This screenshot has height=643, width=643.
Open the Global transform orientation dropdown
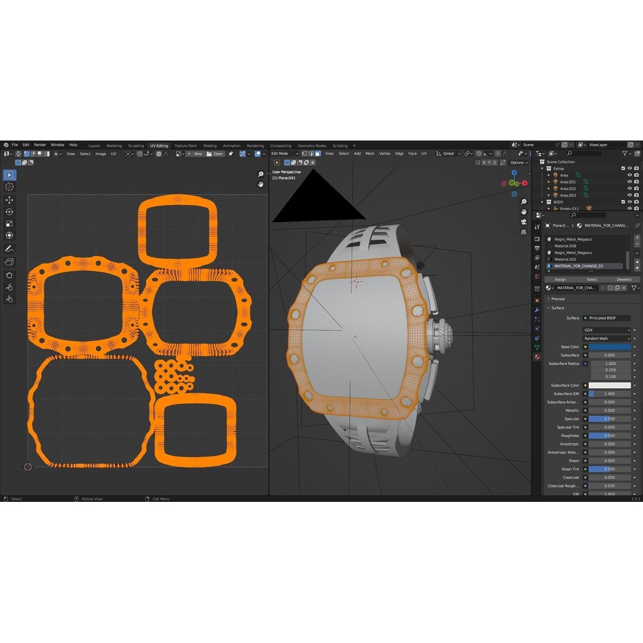point(448,154)
